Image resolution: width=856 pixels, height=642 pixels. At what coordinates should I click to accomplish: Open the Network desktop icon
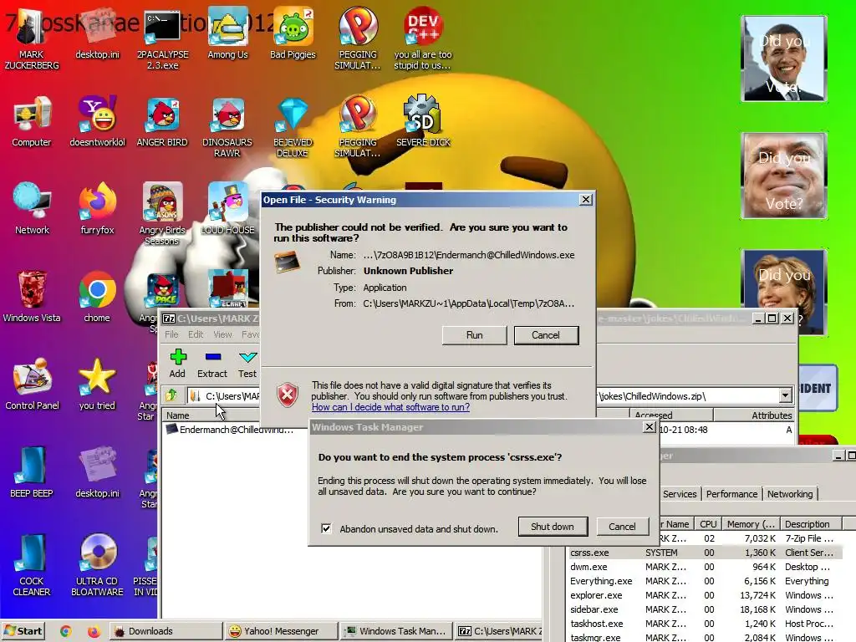click(31, 209)
